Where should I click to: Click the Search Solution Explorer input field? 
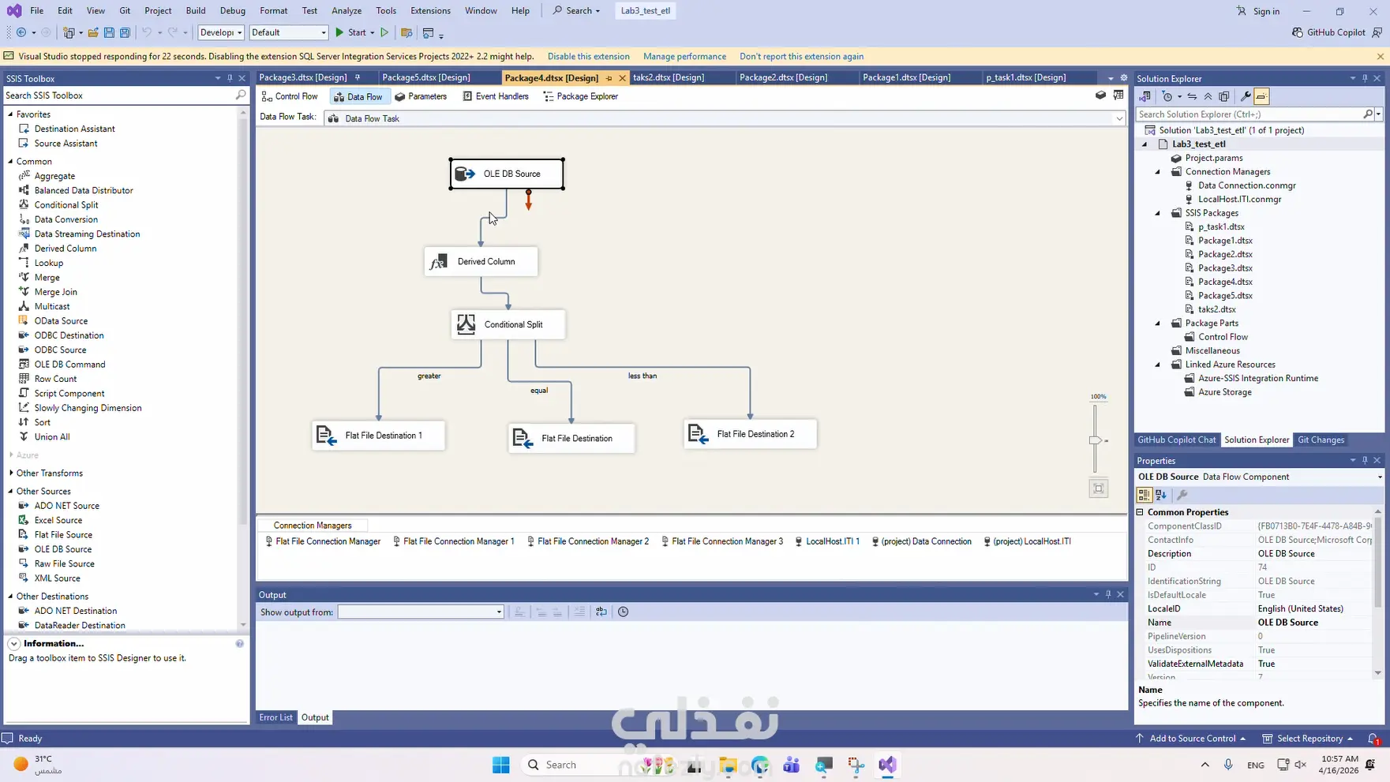pos(1253,114)
